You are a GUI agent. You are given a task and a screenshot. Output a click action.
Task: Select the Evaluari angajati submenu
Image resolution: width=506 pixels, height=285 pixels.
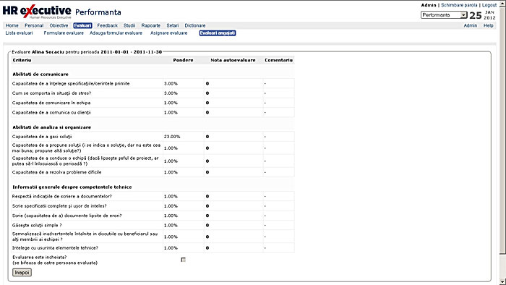tap(218, 33)
